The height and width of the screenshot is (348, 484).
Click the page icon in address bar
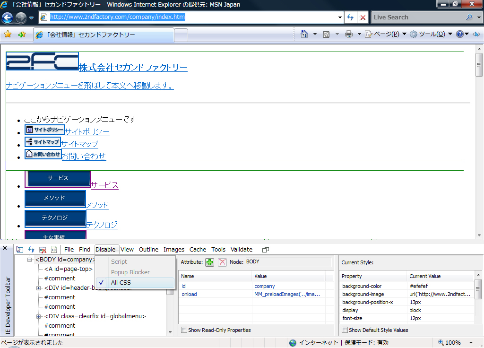[43, 17]
